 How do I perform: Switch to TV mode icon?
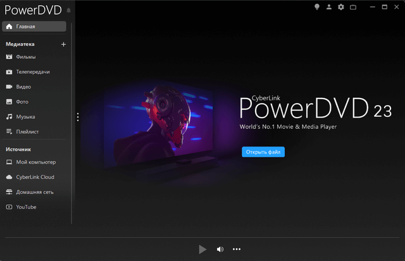click(353, 7)
